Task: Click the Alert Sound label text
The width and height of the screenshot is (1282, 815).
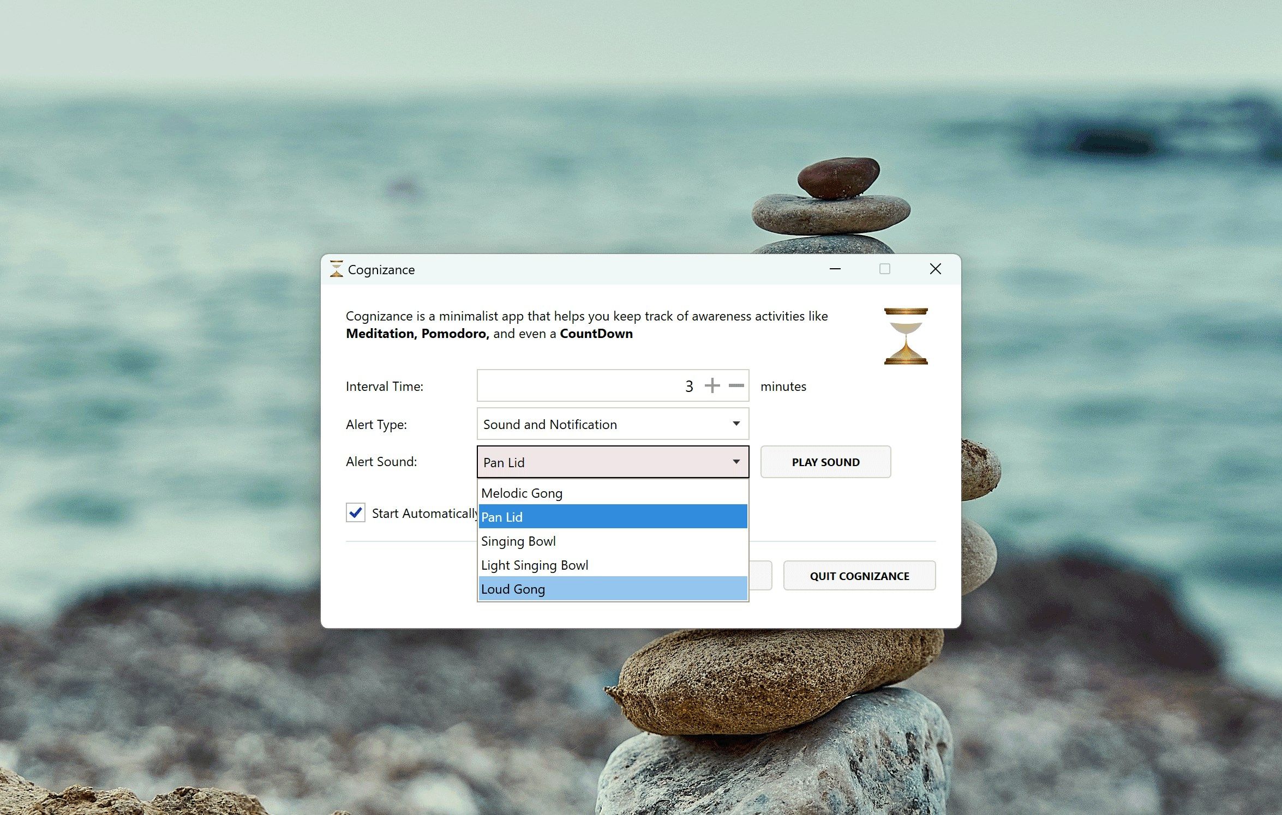Action: tap(381, 462)
